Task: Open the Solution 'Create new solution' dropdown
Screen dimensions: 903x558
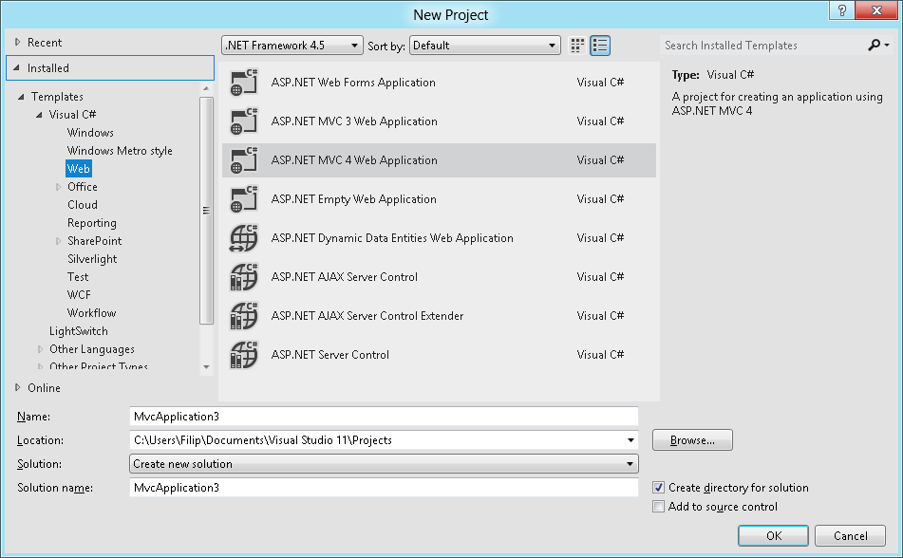Action: coord(384,464)
